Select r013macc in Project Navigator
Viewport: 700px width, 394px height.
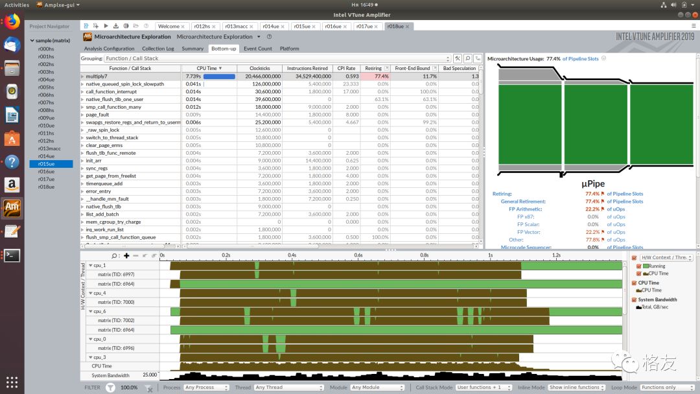(x=49, y=148)
